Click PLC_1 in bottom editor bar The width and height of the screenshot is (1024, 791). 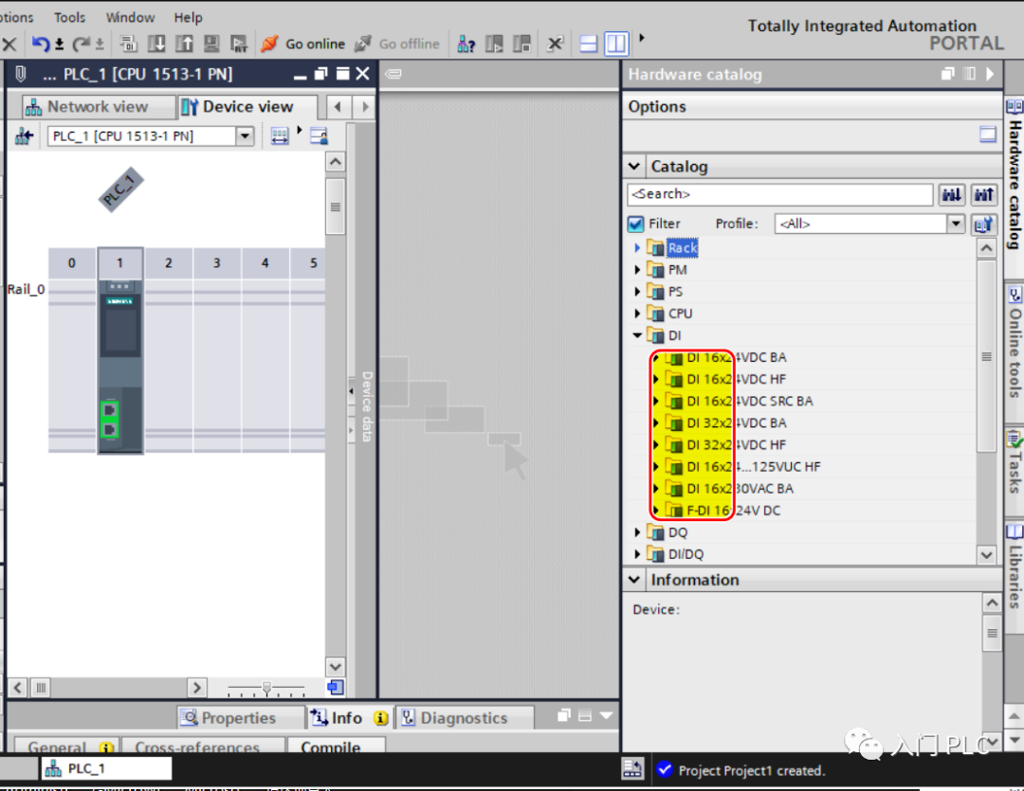107,769
